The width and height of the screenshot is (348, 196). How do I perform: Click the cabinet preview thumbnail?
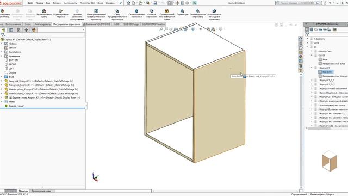tap(330, 161)
